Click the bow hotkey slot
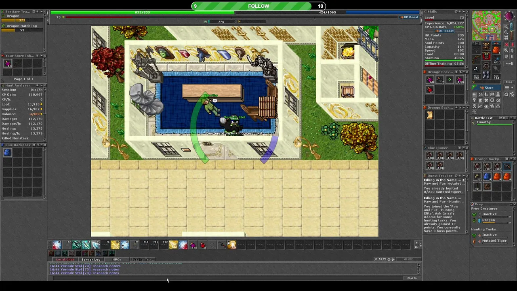517x291 pixels. pos(222,245)
